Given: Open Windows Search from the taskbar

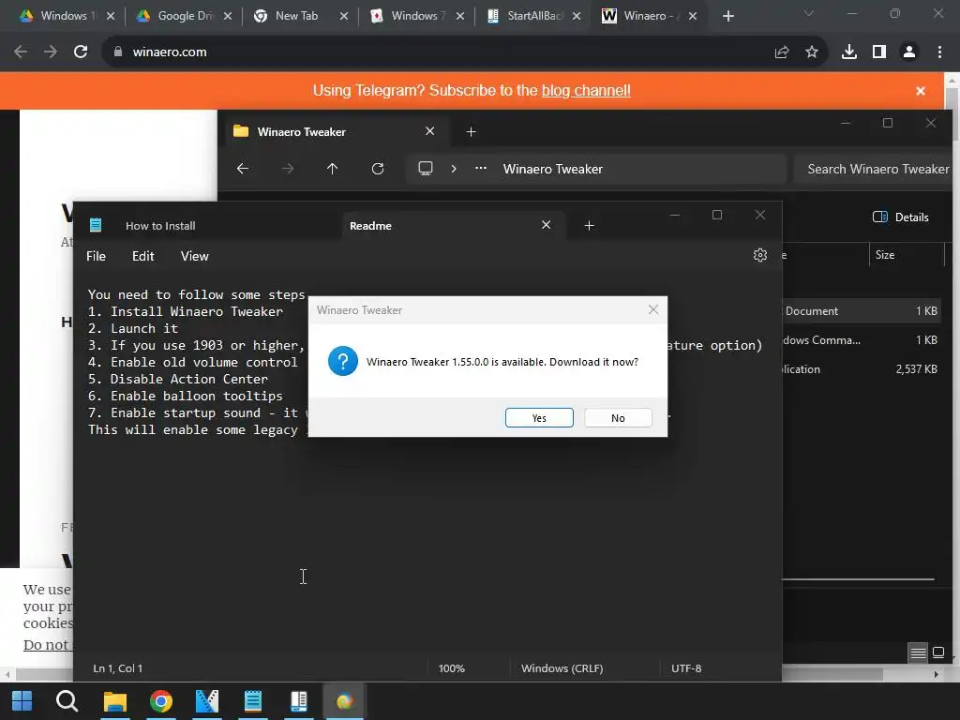Looking at the screenshot, I should click(x=67, y=701).
